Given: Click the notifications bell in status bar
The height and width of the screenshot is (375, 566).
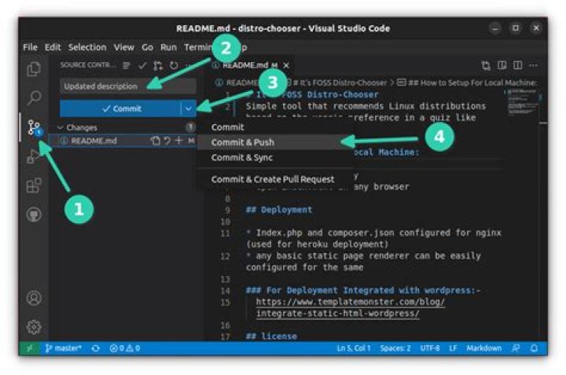Looking at the screenshot, I should click(x=534, y=348).
